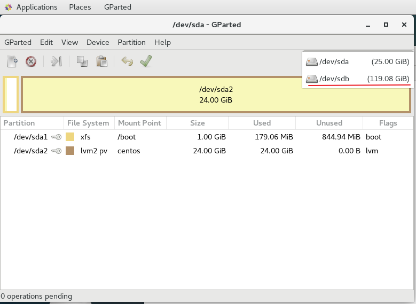This screenshot has width=416, height=304.
Task: Click the Copy partition toolbar icon
Action: point(82,61)
